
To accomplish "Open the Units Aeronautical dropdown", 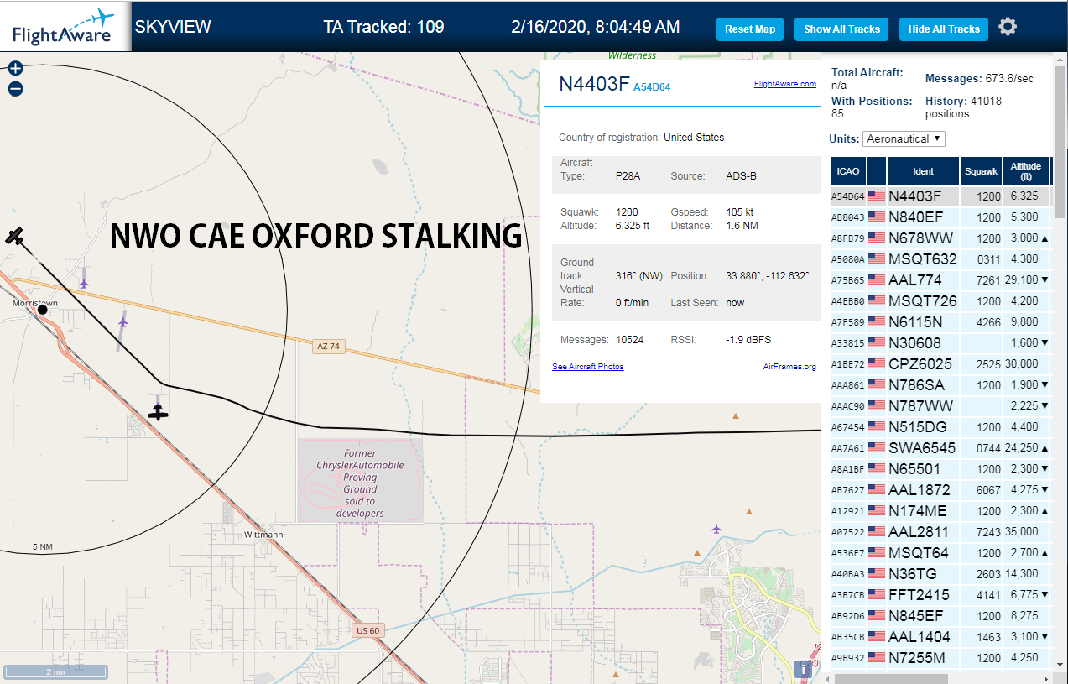I will (904, 138).
